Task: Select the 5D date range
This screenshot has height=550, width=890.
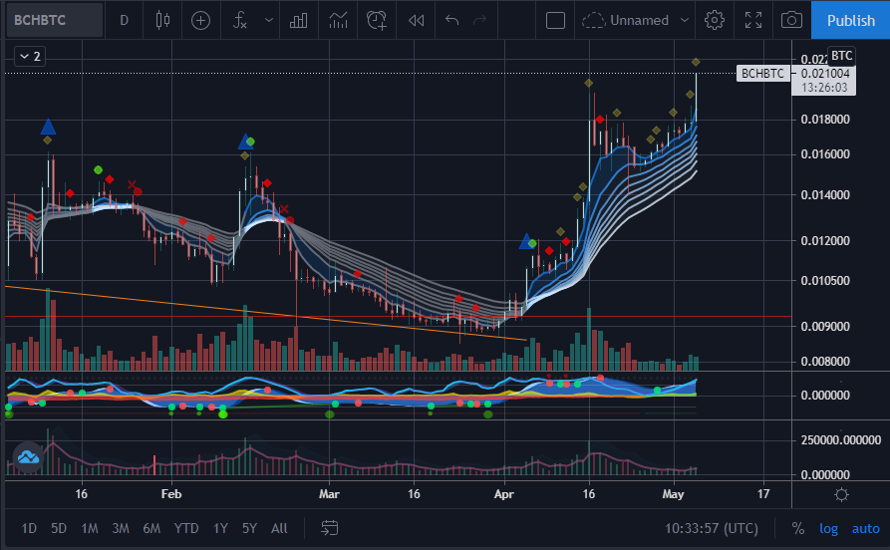Action: tap(59, 528)
